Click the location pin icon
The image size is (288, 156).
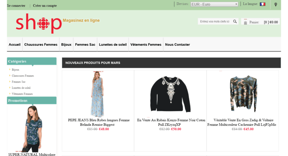pos(276,4)
